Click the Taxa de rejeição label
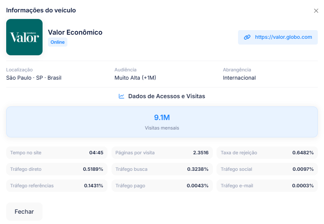 click(239, 153)
